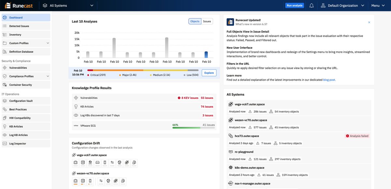Click the 8 KEV issues label
Image resolution: width=391 pixels, height=189 pixels.
click(x=190, y=98)
